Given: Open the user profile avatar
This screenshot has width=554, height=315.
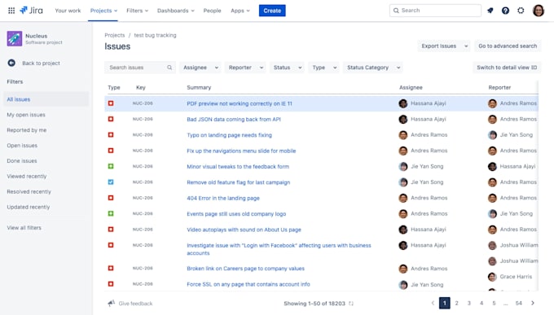Looking at the screenshot, I should (538, 11).
